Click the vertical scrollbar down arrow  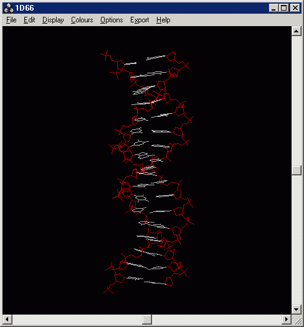pyautogui.click(x=297, y=309)
